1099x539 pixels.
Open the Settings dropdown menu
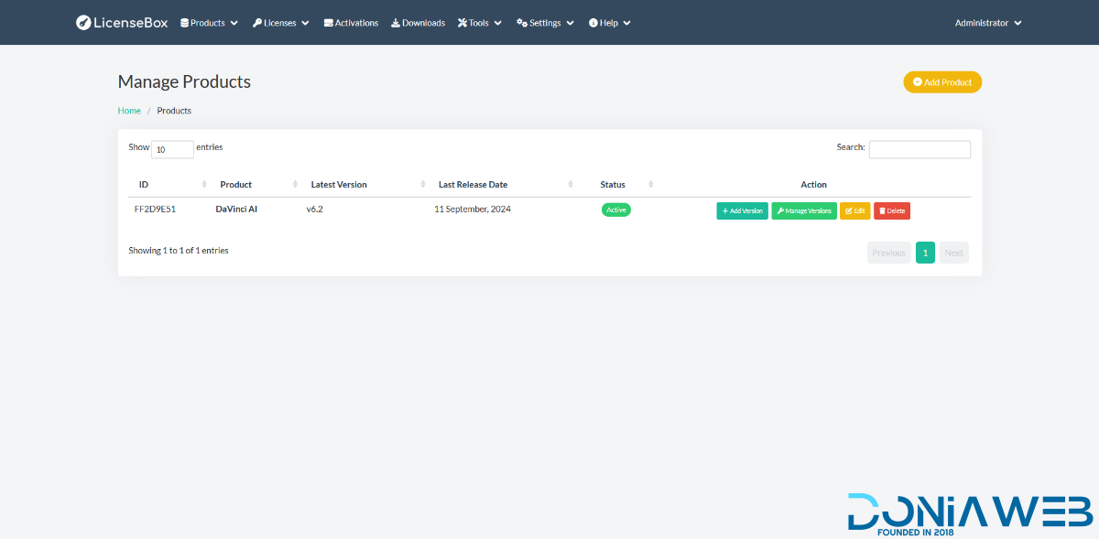(545, 23)
